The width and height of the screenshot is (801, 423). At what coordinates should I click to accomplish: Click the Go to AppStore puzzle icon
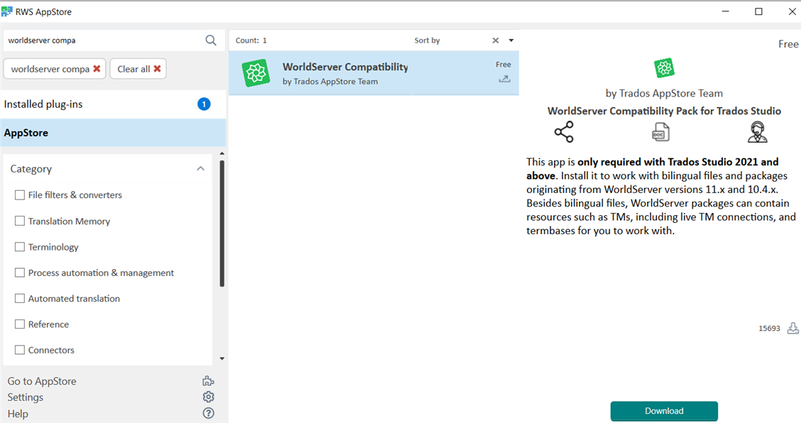[209, 381]
